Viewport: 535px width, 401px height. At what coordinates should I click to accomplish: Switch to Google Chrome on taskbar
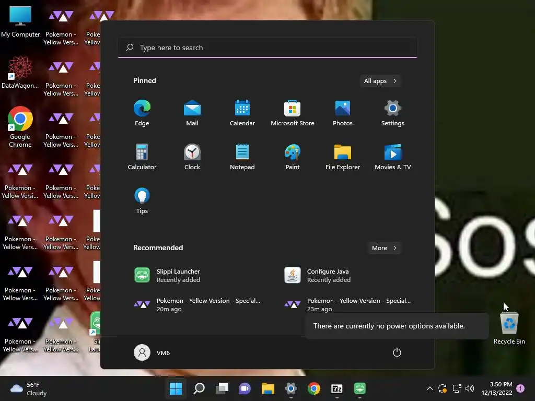tap(314, 388)
